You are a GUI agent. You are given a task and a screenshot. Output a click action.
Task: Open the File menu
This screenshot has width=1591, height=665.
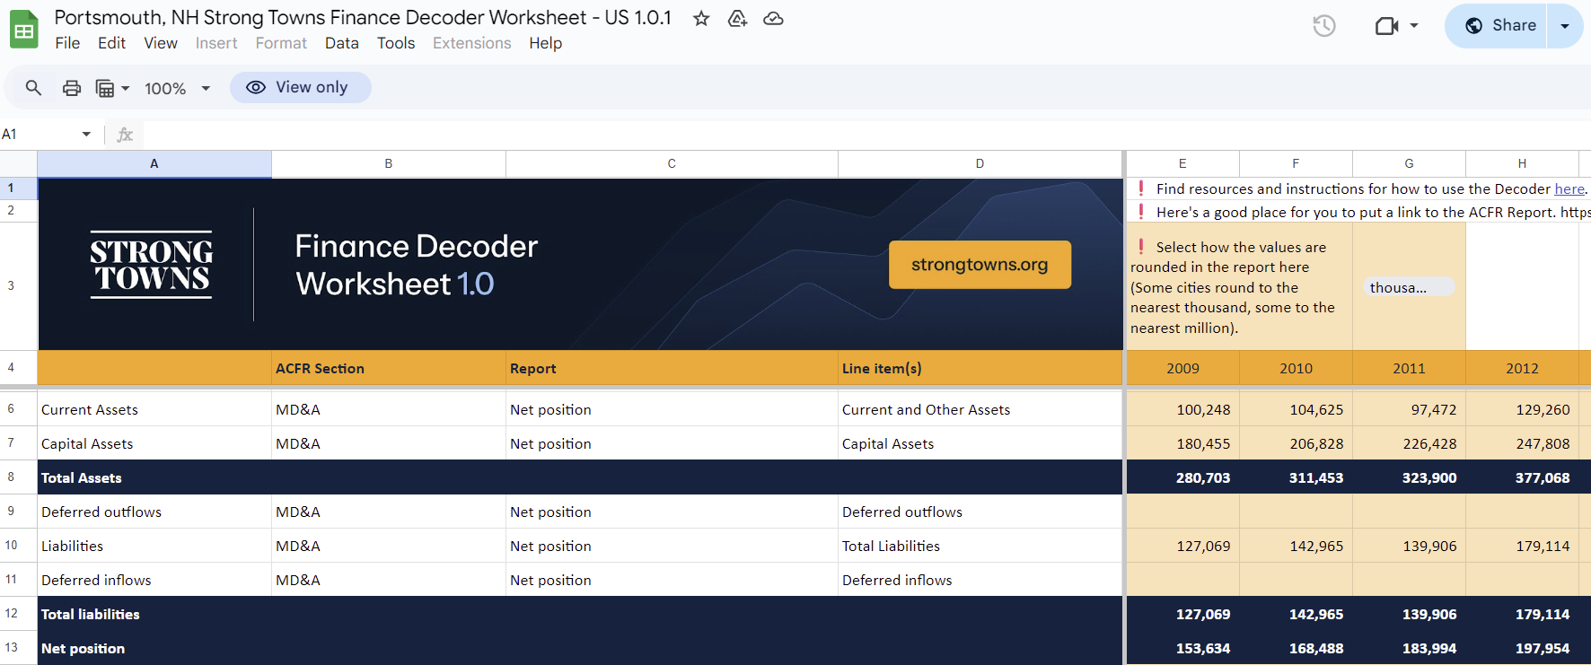(x=67, y=43)
